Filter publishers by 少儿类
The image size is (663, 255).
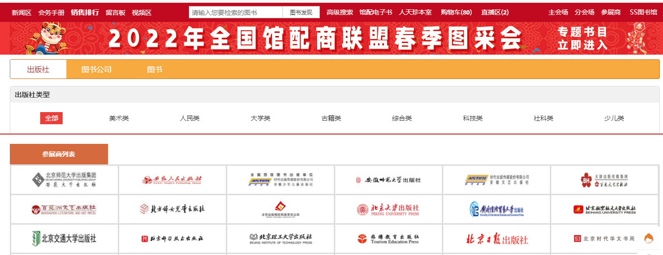(614, 119)
